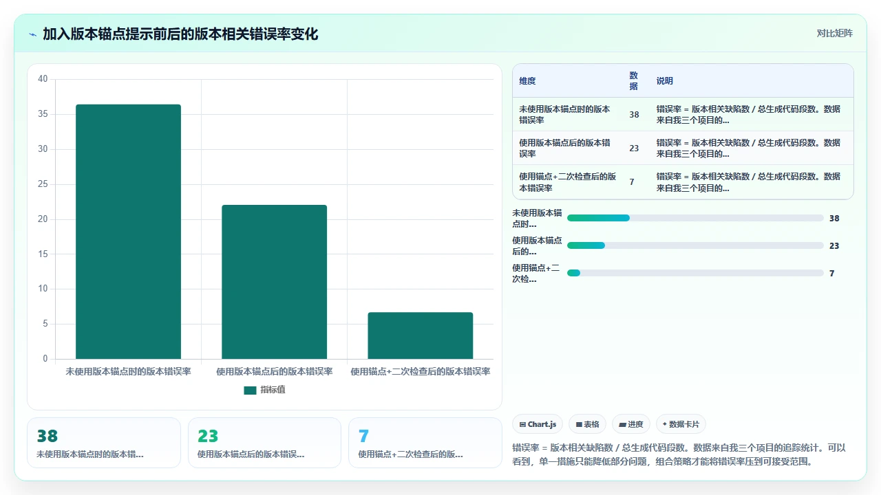Click the tallest bar for 未使用版本锚点时的版本错误率
881x495 pixels.
pyautogui.click(x=128, y=232)
